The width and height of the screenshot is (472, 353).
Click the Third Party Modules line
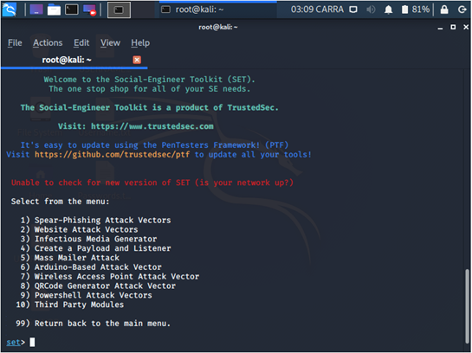[x=70, y=305]
